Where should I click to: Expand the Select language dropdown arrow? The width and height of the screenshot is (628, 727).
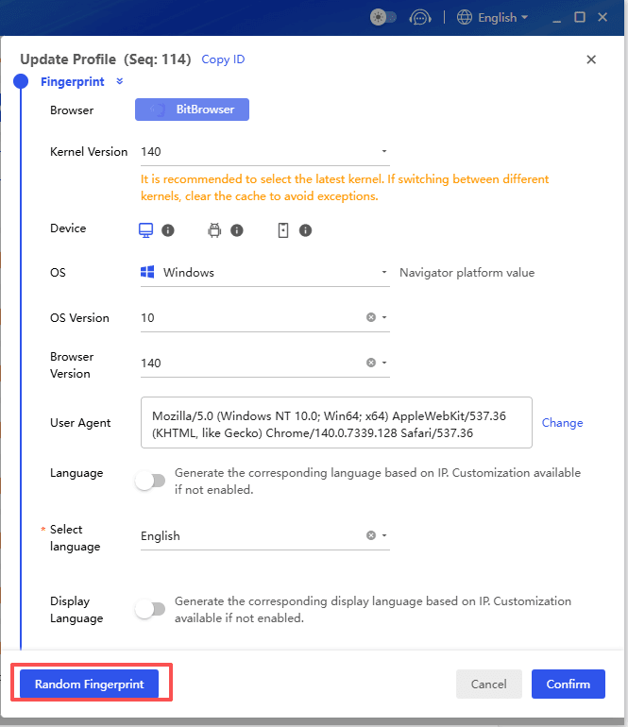(x=384, y=535)
